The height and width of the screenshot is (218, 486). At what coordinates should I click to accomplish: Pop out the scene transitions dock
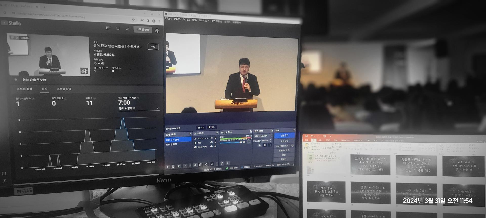click(272, 131)
